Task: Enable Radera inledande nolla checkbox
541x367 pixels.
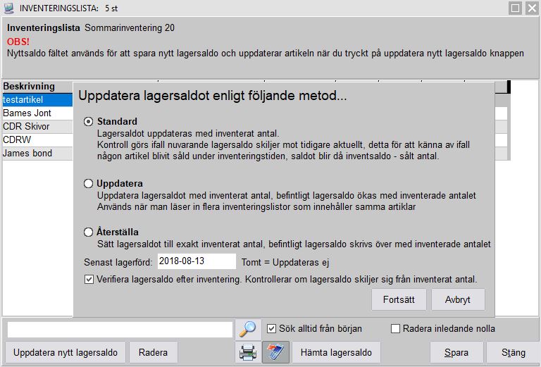Action: click(395, 328)
